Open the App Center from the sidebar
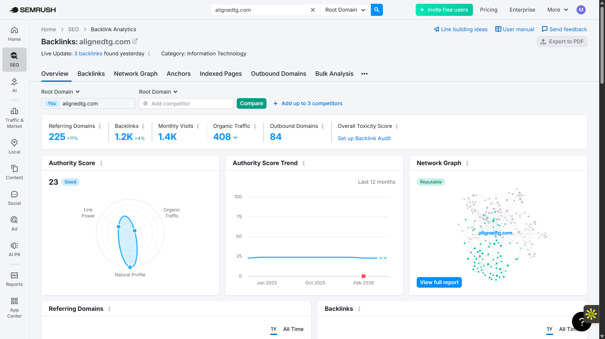 pos(14,308)
